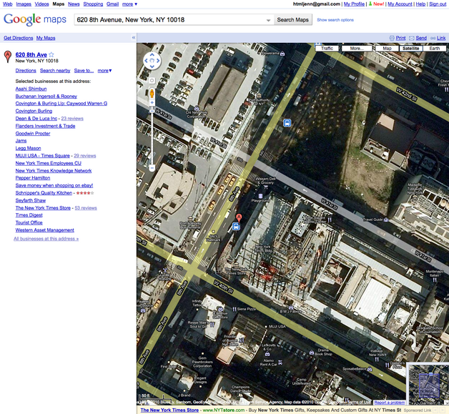Image resolution: width=449 pixels, height=414 pixels.
Task: Go to News in top navigation
Action: [x=74, y=4]
